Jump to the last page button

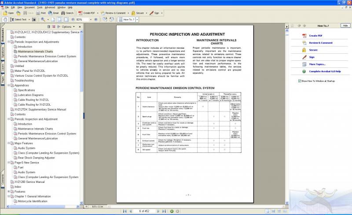pyautogui.click(x=163, y=211)
